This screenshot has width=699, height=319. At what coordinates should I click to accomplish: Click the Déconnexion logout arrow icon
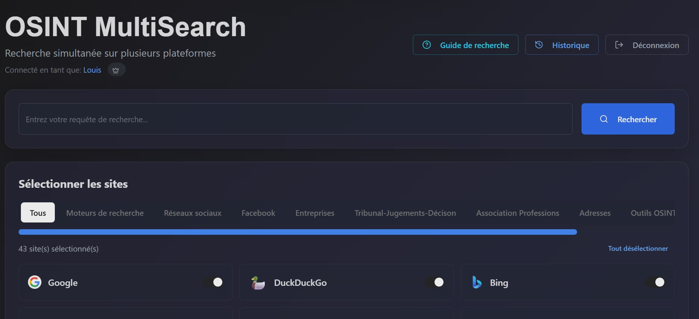pyautogui.click(x=619, y=45)
